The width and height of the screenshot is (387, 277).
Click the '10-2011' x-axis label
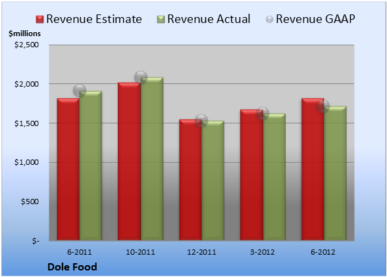point(140,252)
